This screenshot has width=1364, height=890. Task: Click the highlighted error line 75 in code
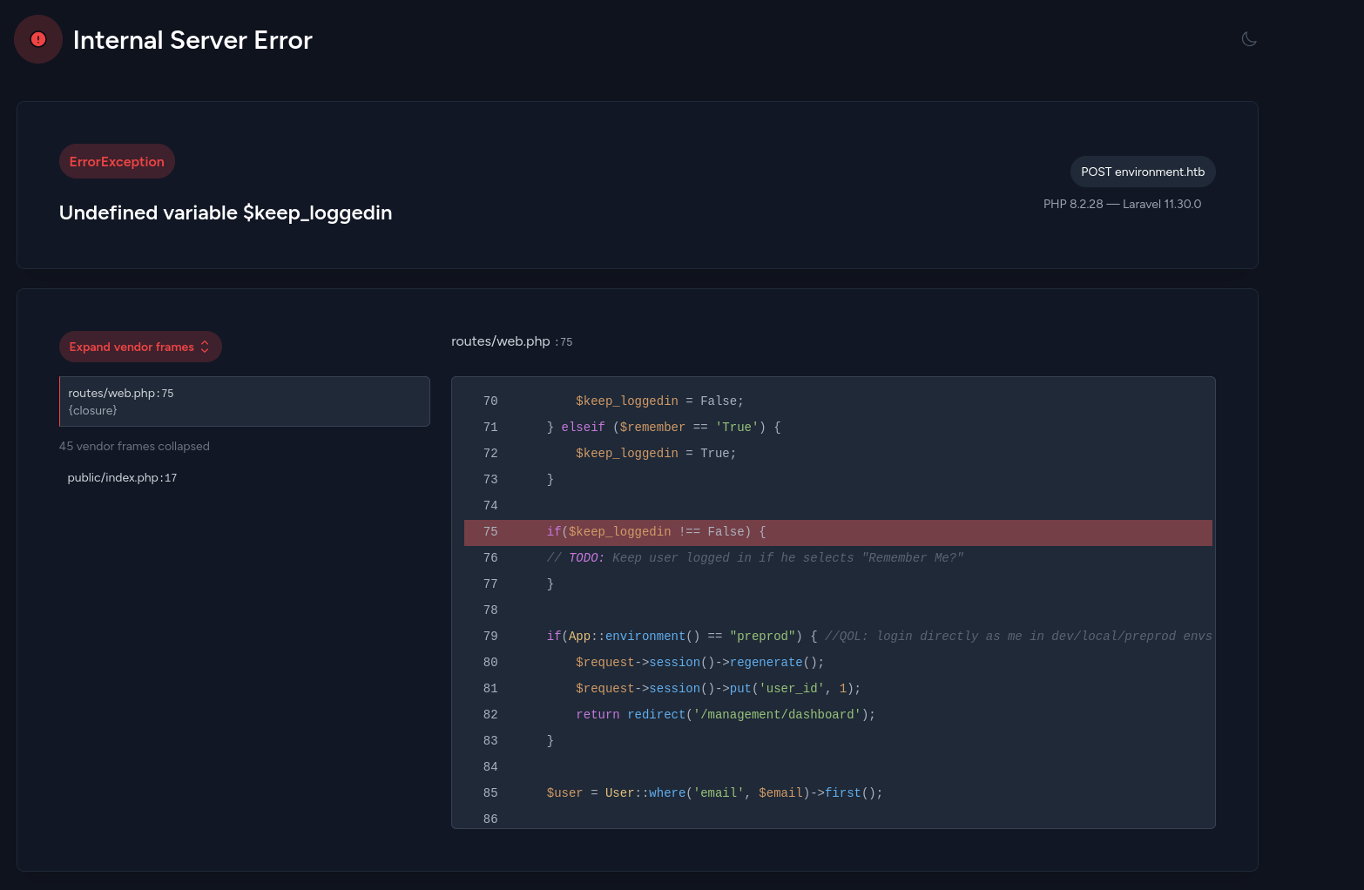pos(656,532)
